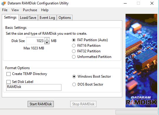Choose the FAT16 Partition radio button
Image resolution: width=159 pixels, height=115 pixels.
(74, 46)
